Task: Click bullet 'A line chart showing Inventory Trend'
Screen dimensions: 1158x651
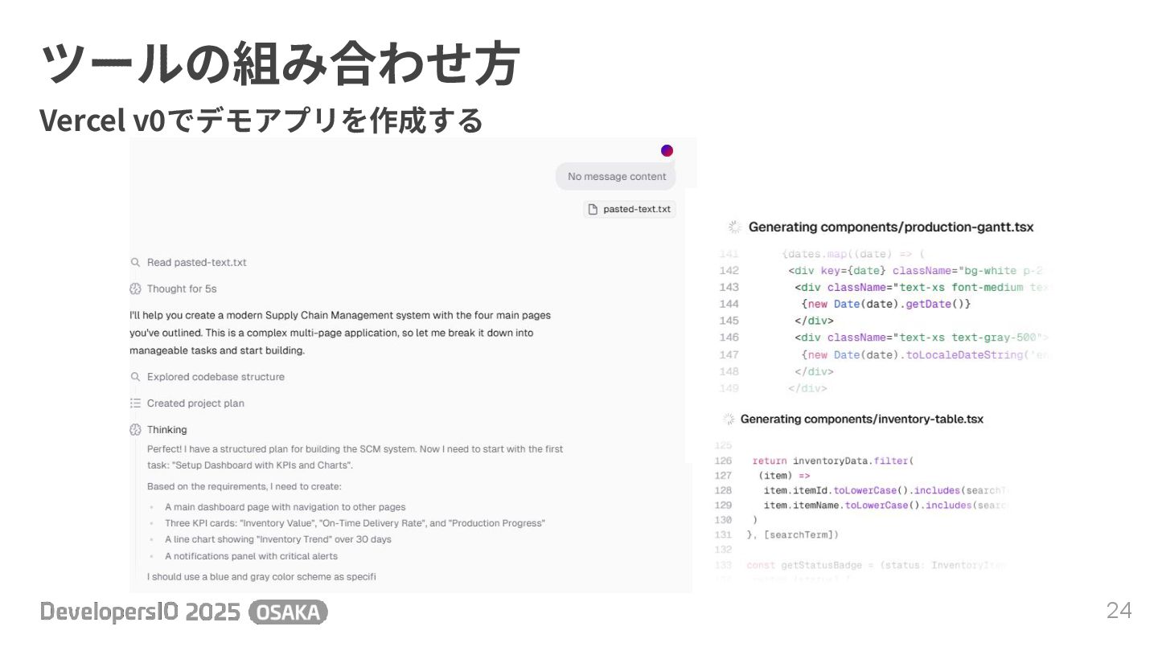Action: click(x=278, y=539)
